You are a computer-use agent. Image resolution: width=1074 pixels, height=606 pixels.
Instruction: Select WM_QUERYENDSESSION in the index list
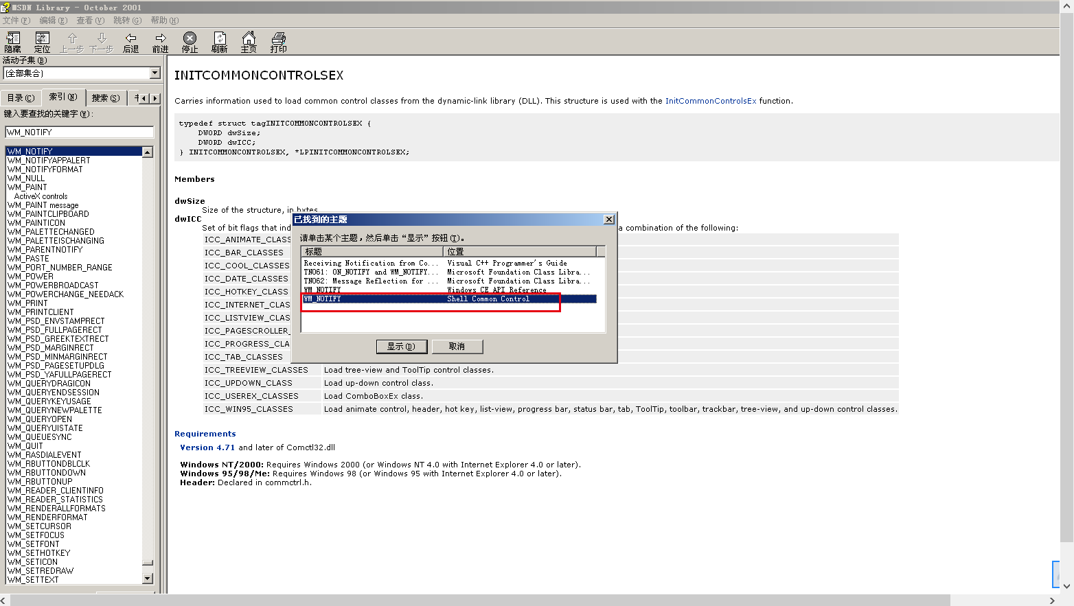[x=54, y=393]
